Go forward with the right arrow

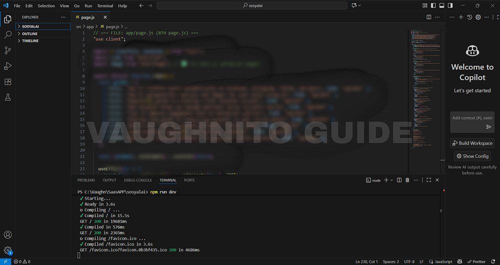[150, 5]
